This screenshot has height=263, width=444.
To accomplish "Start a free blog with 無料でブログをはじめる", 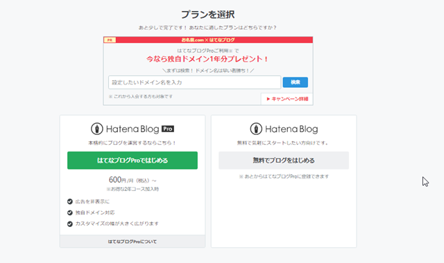I will [x=284, y=161].
